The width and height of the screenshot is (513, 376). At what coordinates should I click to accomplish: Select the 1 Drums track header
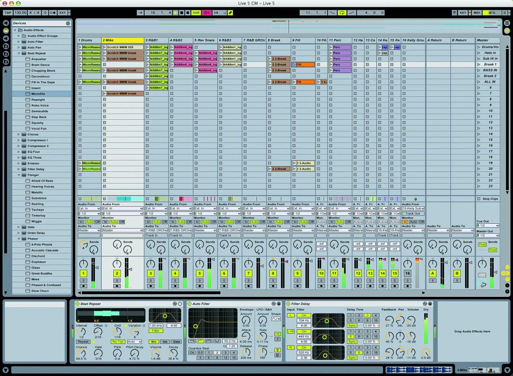point(88,40)
